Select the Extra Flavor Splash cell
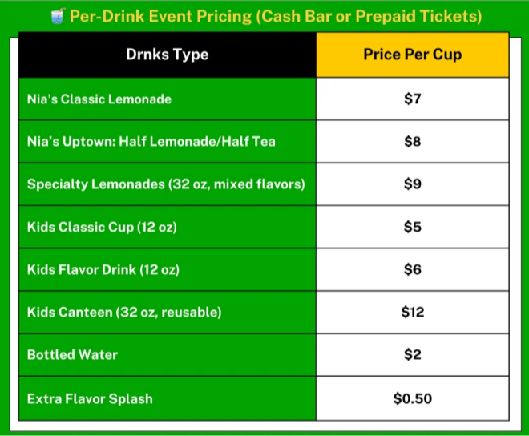 point(90,398)
